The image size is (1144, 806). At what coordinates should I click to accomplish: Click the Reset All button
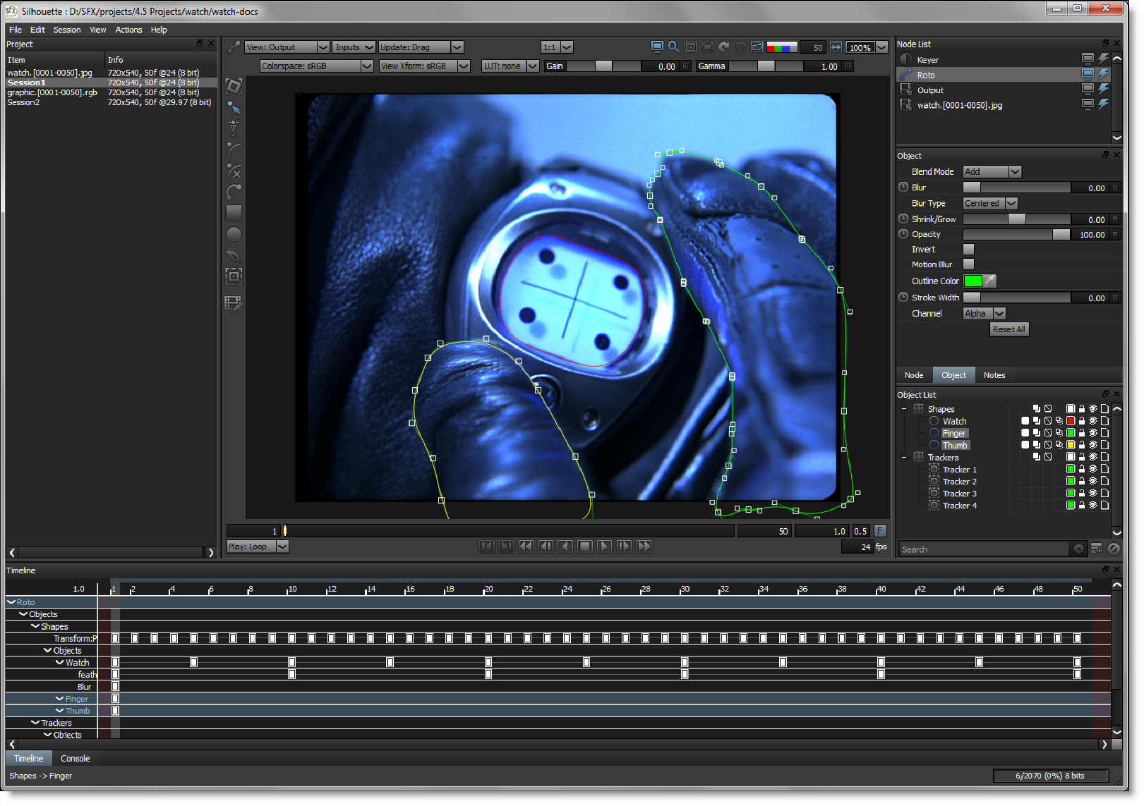pyautogui.click(x=1008, y=329)
